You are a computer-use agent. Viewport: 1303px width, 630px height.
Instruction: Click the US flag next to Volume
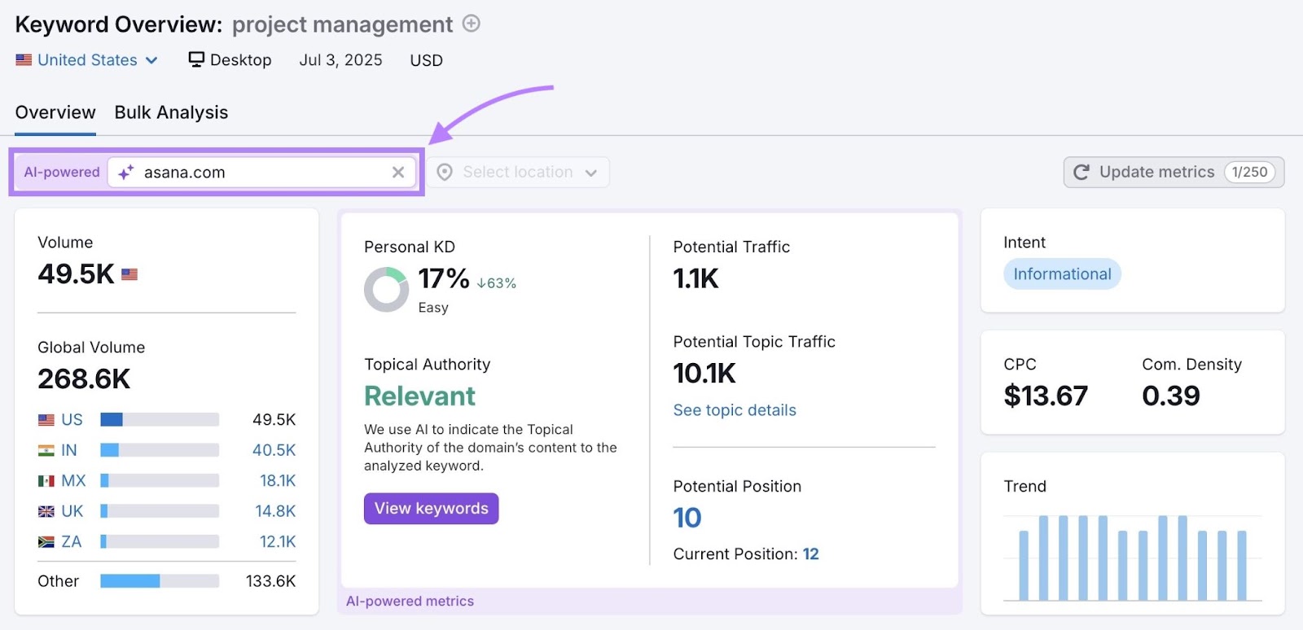point(129,275)
